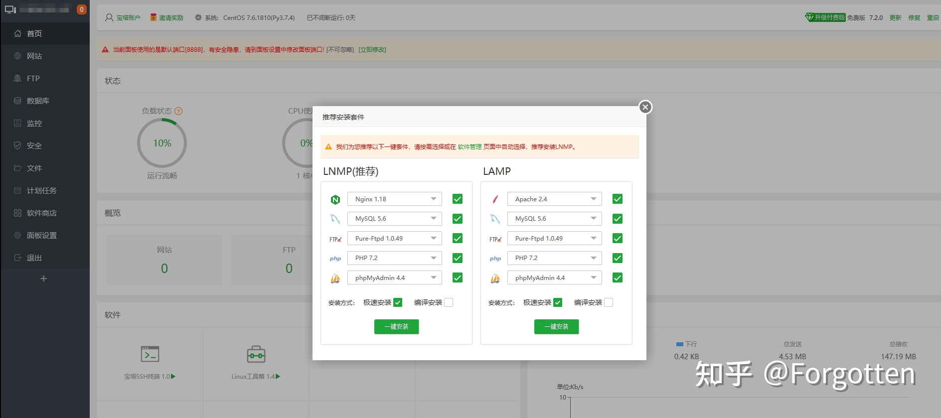The image size is (941, 418).
Task: Click the 网站 count overview card
Action: (164, 260)
